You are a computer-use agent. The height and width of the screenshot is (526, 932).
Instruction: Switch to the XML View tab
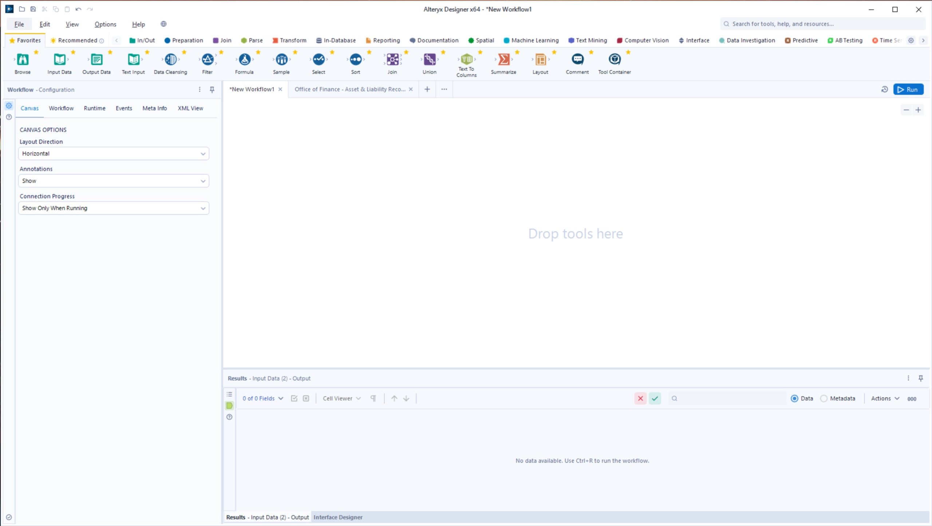point(190,108)
